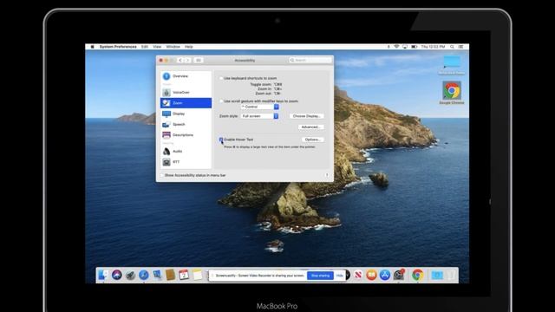Screen dimensions: 555x312
Task: Open Wi-Fi status menu
Action: click(x=396, y=47)
